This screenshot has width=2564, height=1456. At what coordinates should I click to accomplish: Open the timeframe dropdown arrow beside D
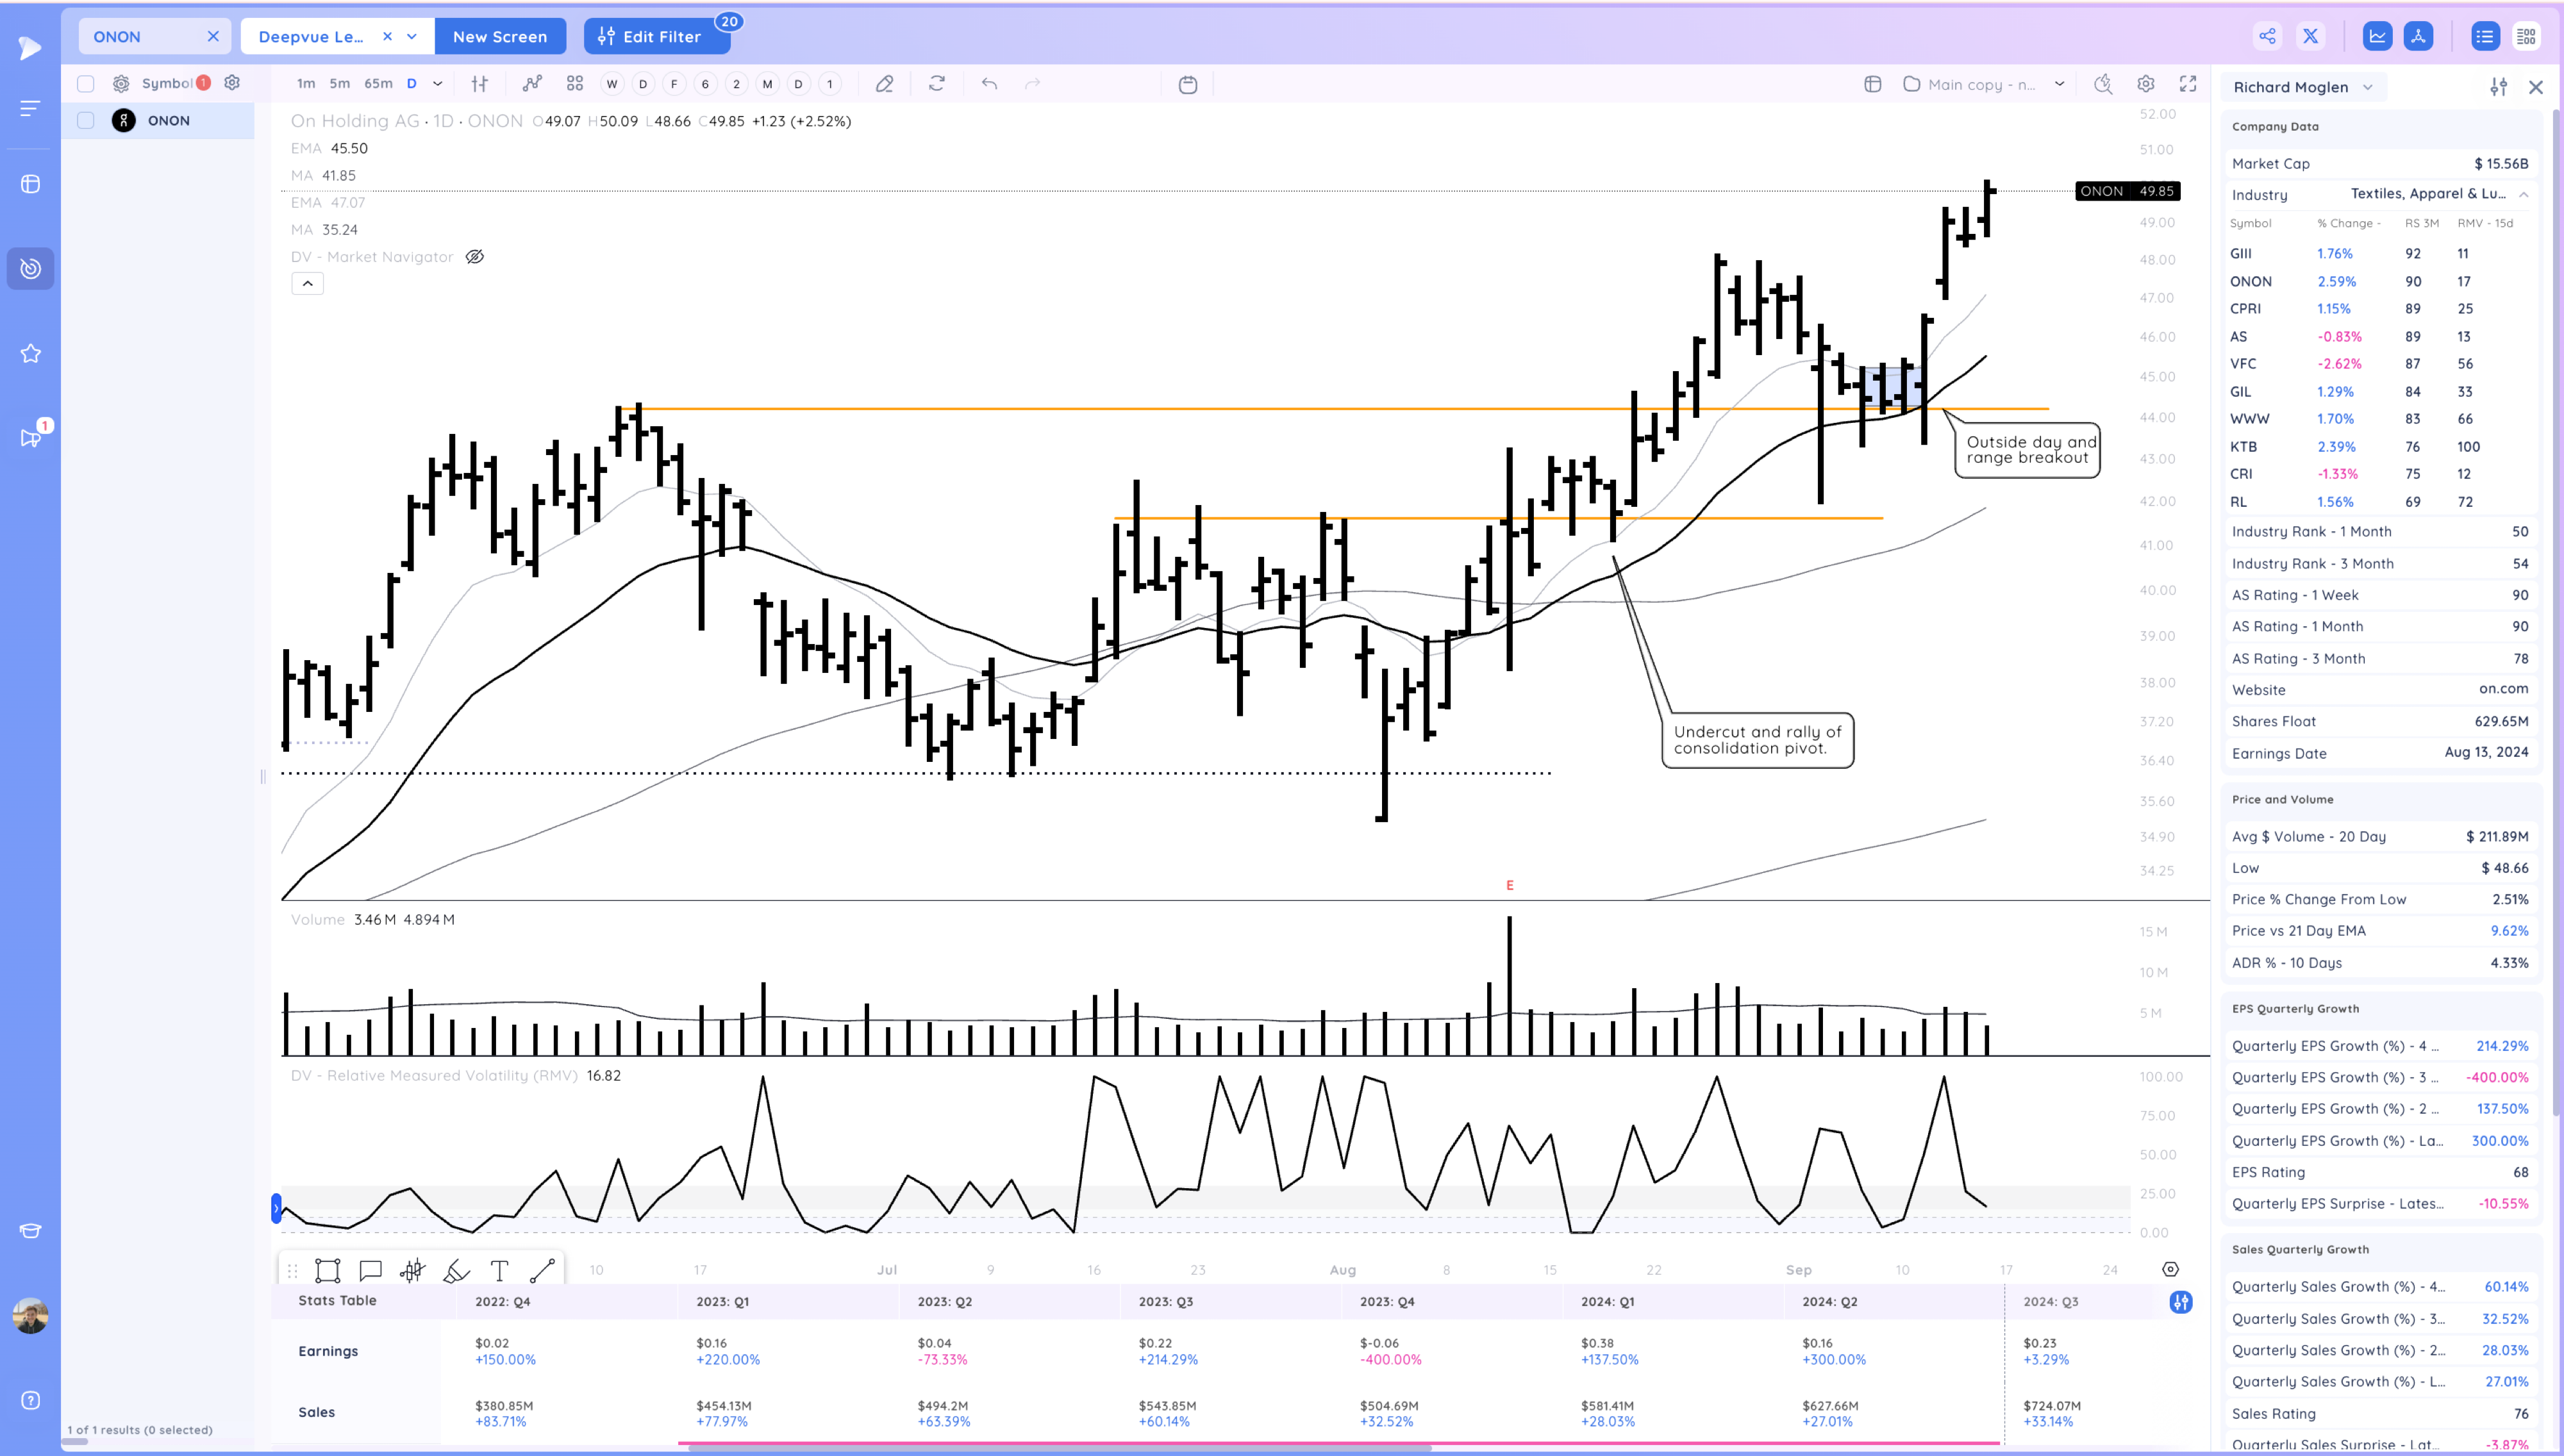[x=437, y=84]
